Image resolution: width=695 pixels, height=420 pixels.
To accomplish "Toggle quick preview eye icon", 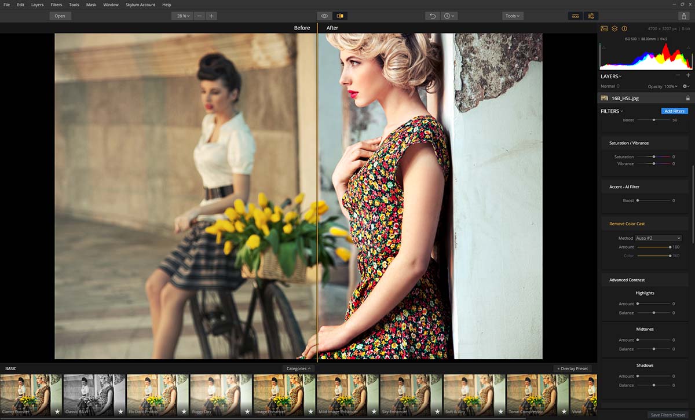I will 324,16.
